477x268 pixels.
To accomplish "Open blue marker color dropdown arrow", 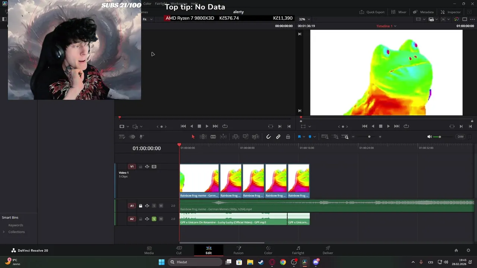I will point(315,137).
